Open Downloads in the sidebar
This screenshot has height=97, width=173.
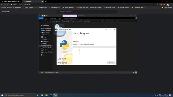(x=46, y=35)
